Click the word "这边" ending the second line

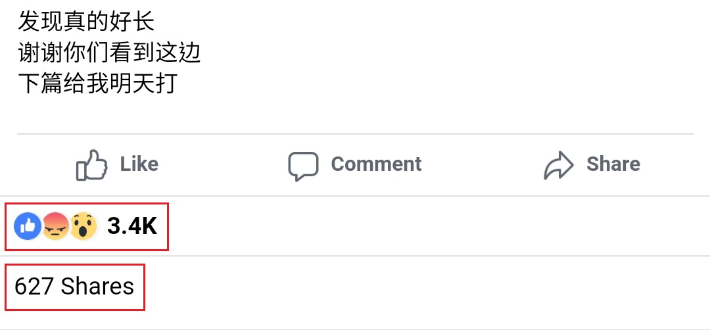pyautogui.click(x=177, y=53)
